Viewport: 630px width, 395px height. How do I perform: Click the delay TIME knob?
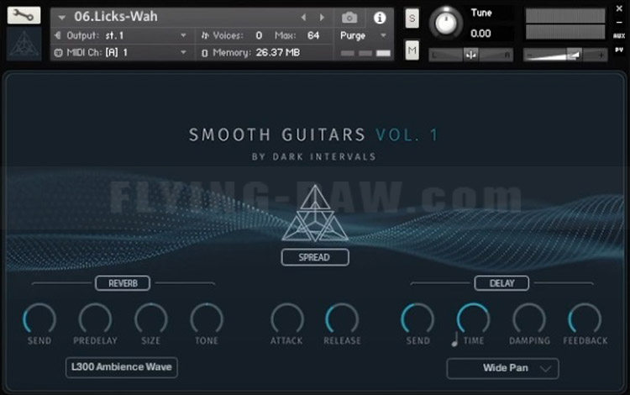pos(473,319)
